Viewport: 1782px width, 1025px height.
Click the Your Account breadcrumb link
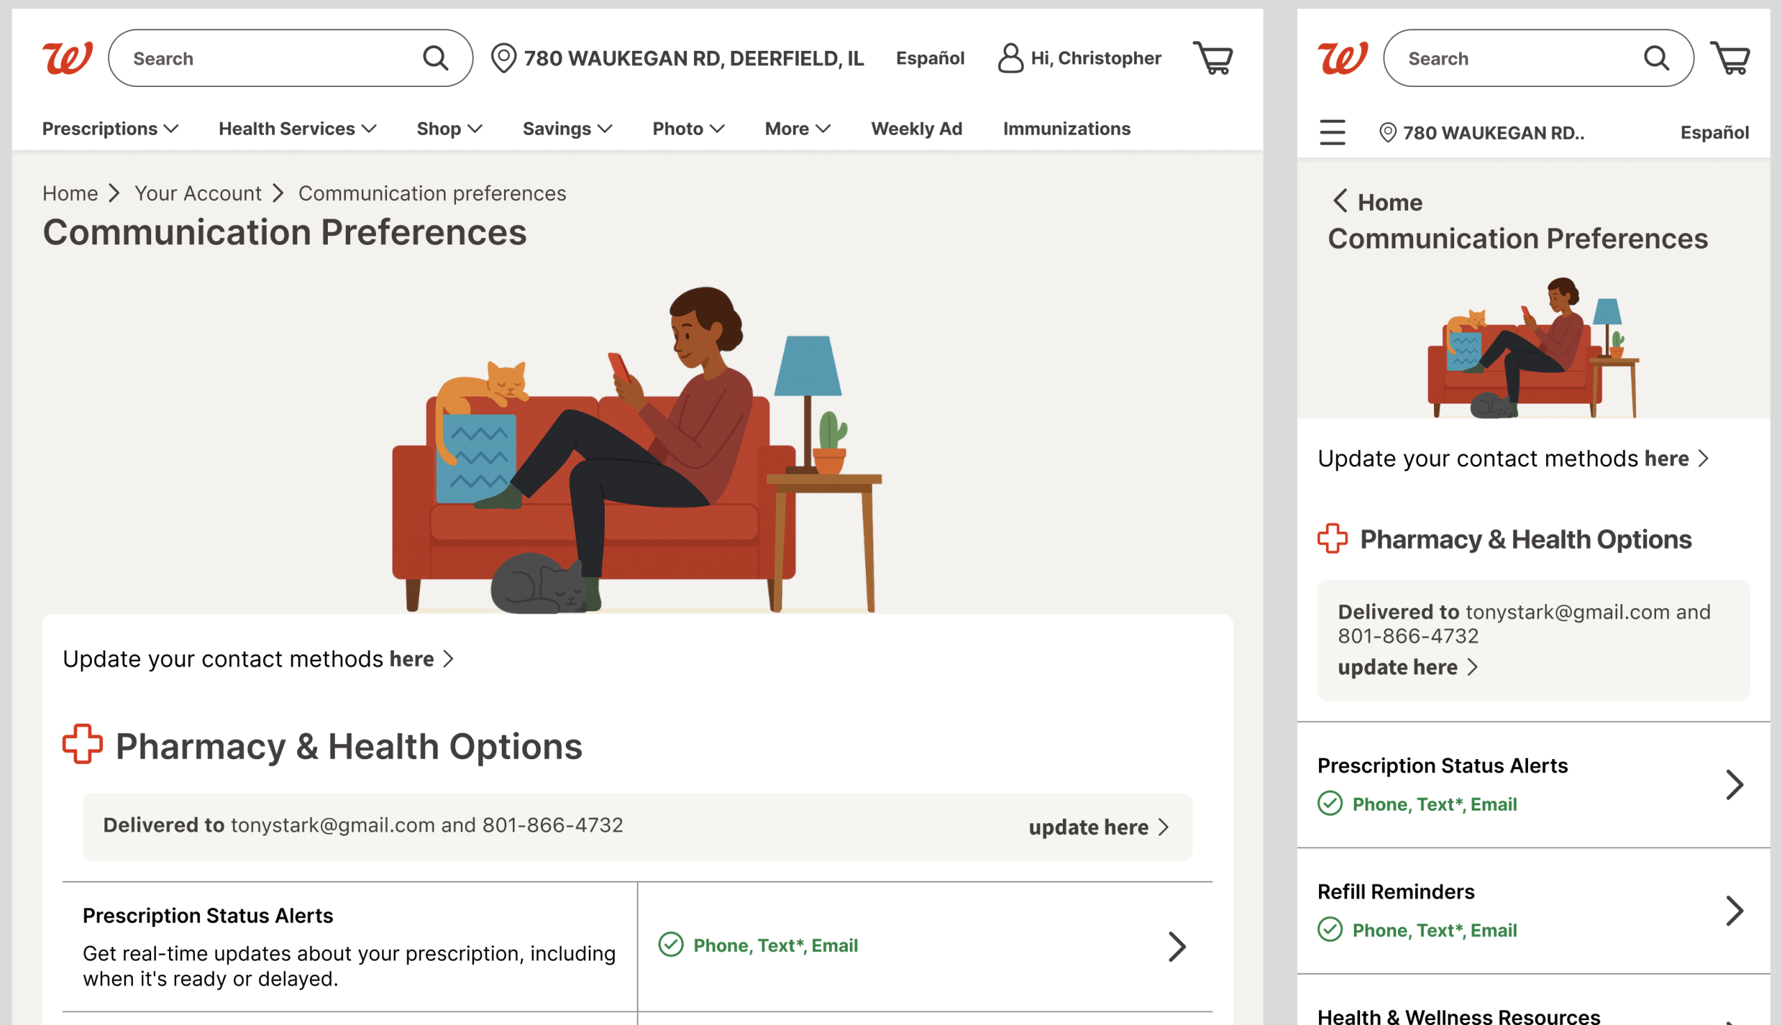point(198,193)
